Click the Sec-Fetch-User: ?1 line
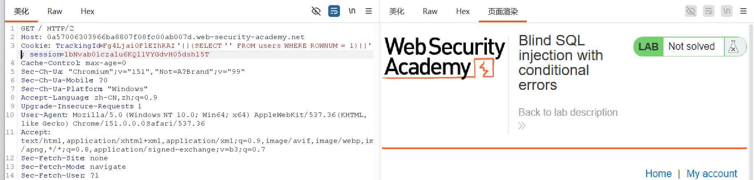 (60, 175)
